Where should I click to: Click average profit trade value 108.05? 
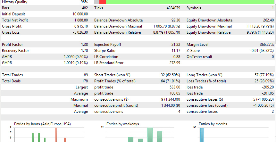tap(175, 93)
